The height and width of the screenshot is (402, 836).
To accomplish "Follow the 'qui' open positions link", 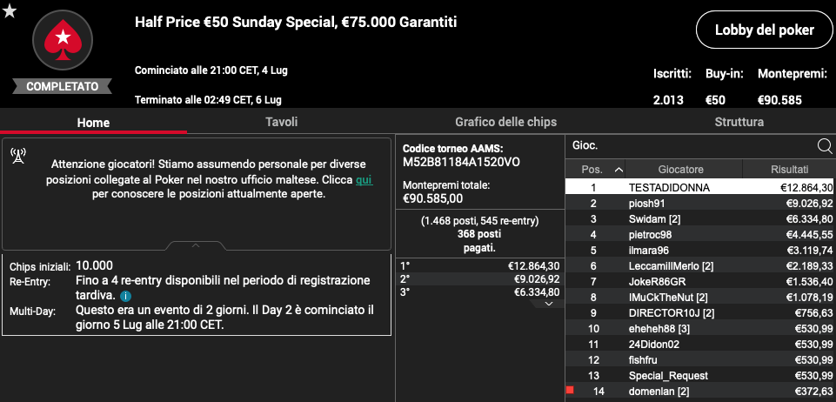I will click(x=364, y=180).
